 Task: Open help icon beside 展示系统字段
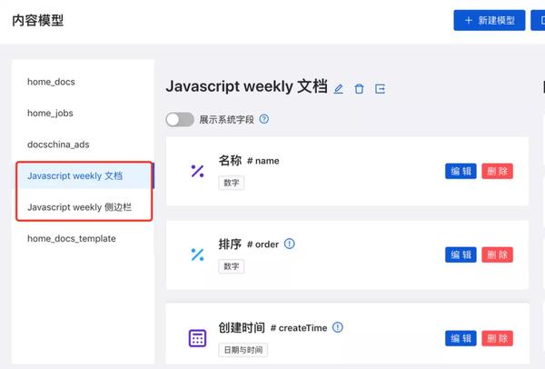264,119
